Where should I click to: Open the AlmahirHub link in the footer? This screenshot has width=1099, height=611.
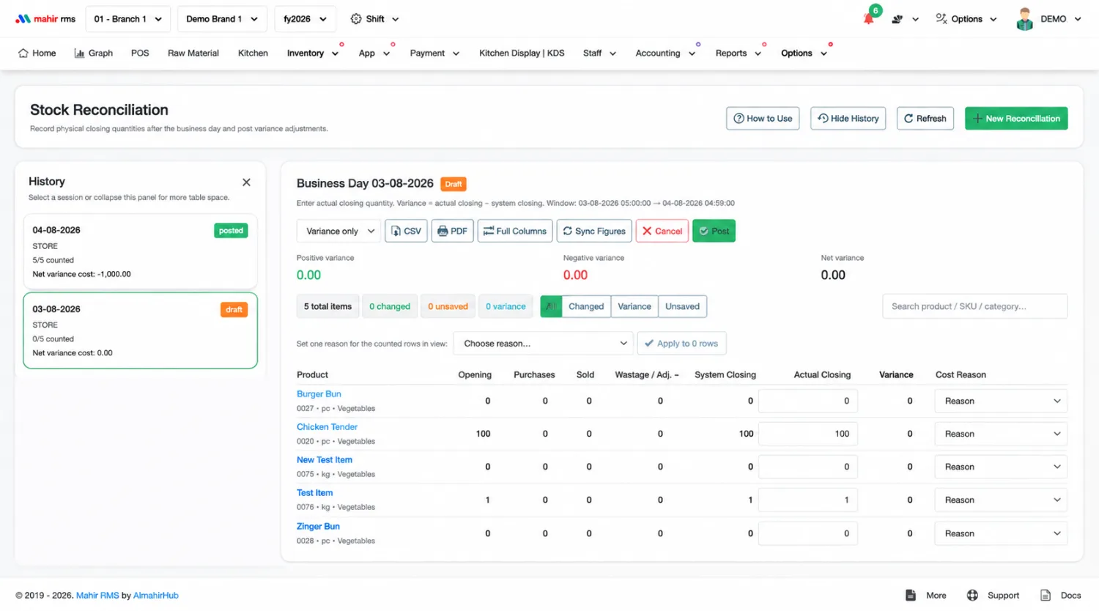pyautogui.click(x=156, y=596)
